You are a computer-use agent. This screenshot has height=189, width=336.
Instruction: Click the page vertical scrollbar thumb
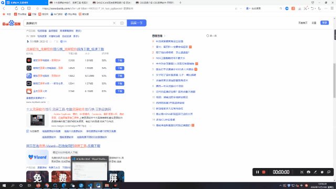[x=334, y=80]
